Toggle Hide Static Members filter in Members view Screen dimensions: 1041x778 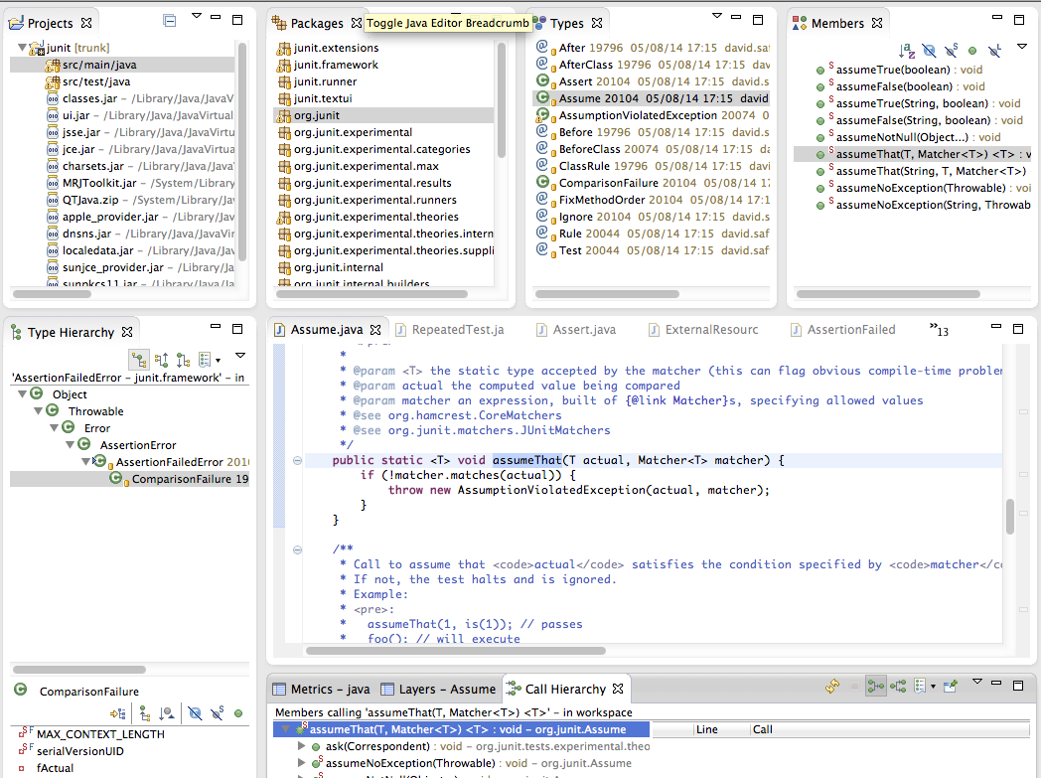click(951, 50)
